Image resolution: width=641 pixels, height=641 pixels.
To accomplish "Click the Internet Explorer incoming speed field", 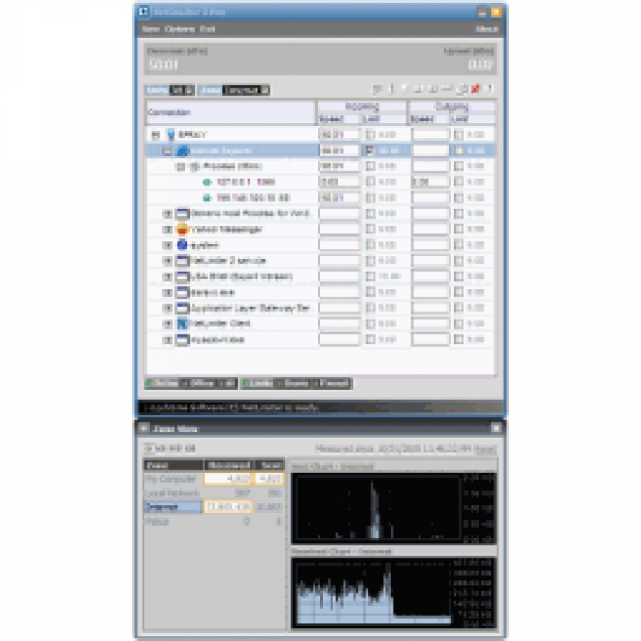I will point(339,150).
